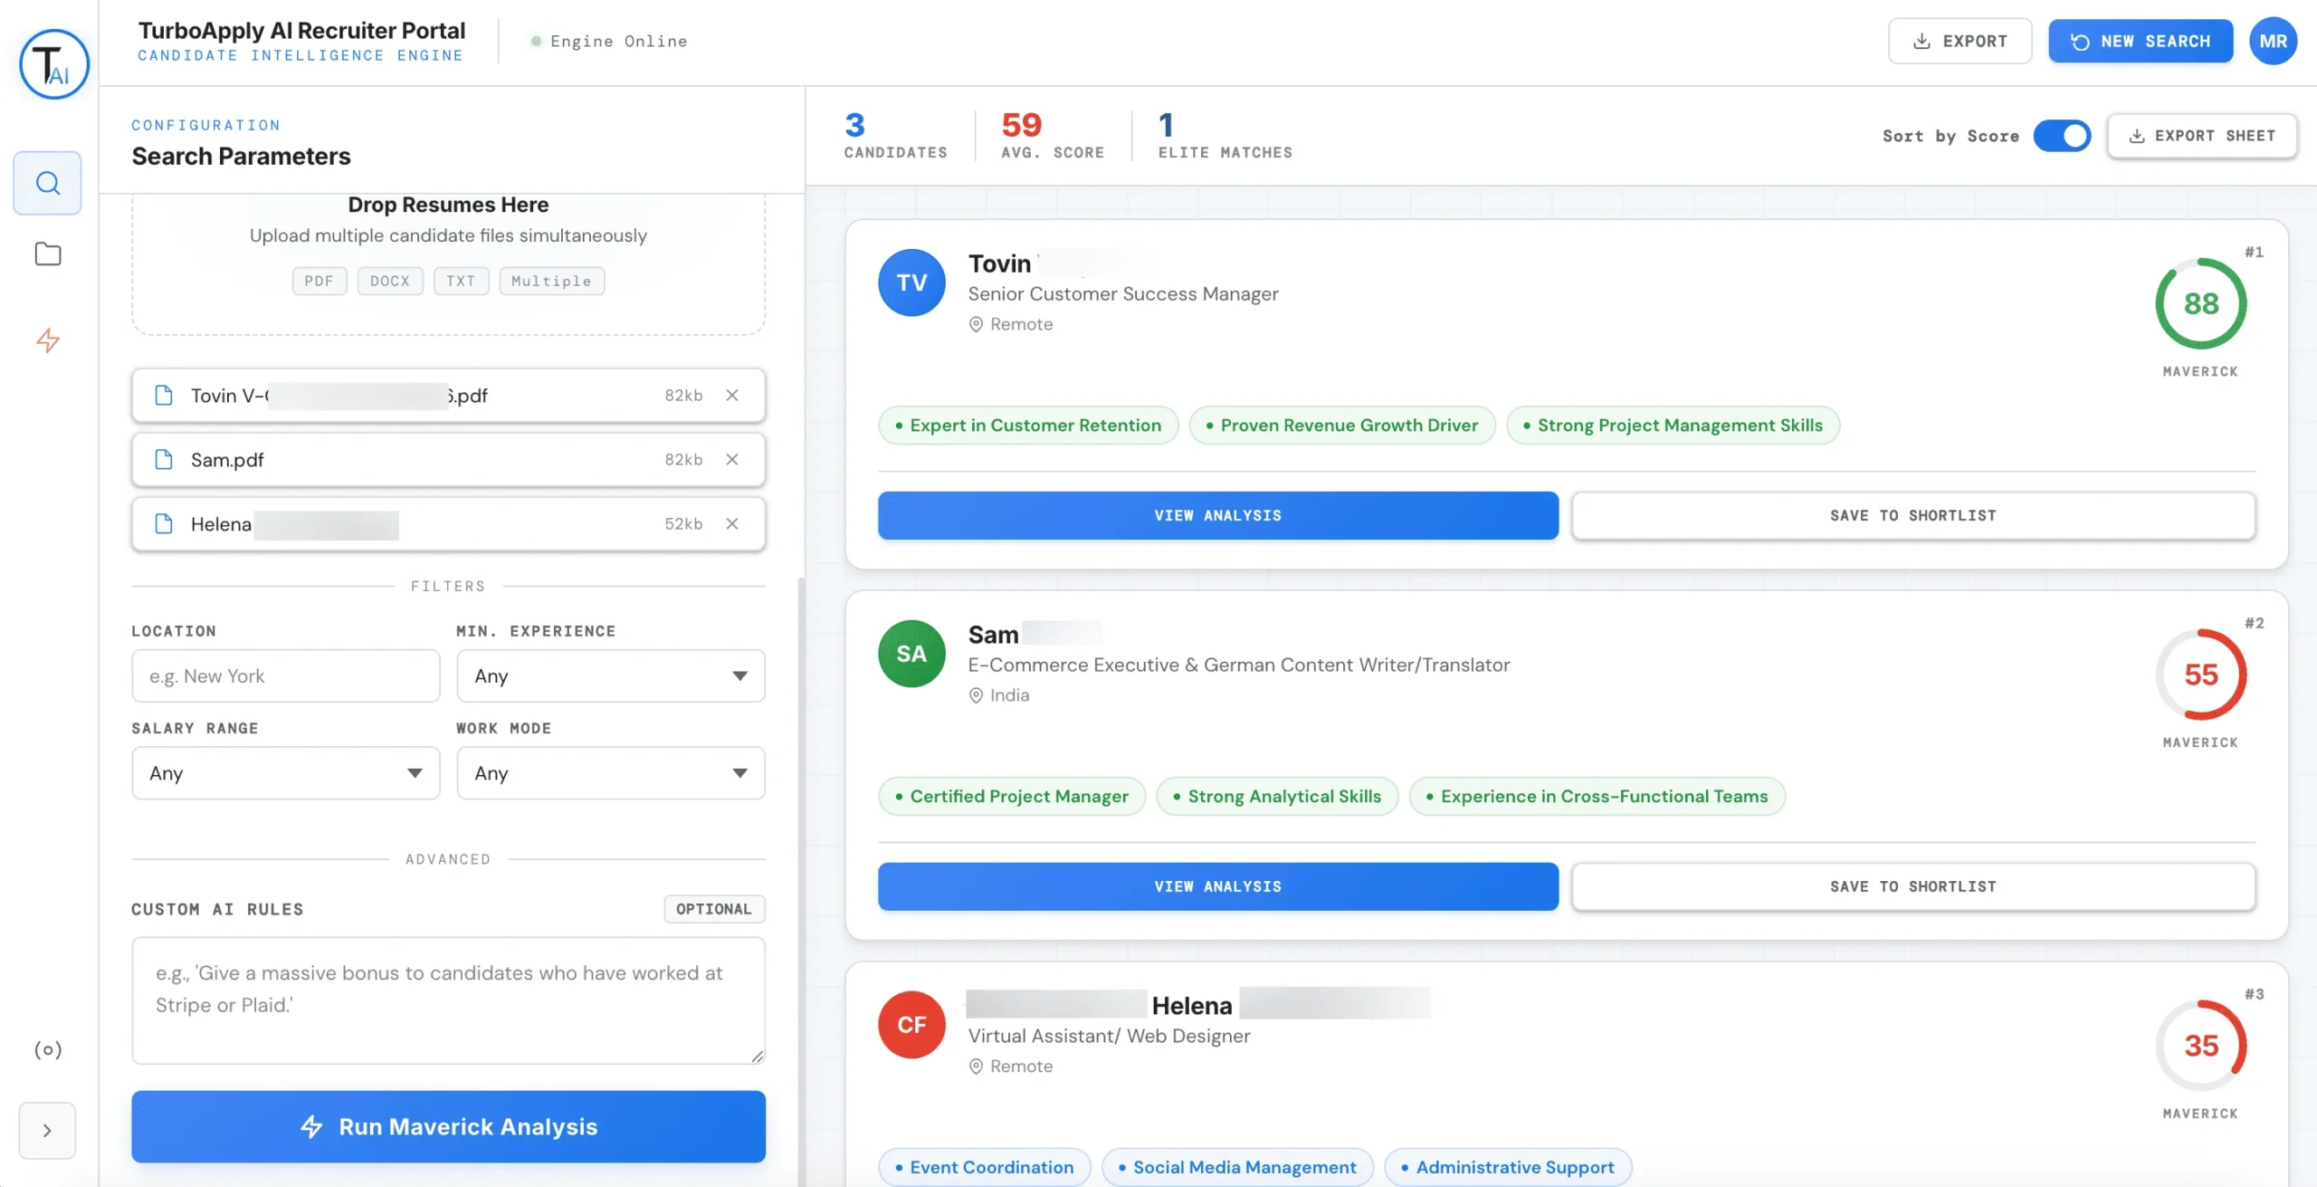Remove the Tovin resume file
Image resolution: width=2317 pixels, height=1187 pixels.
point(732,396)
